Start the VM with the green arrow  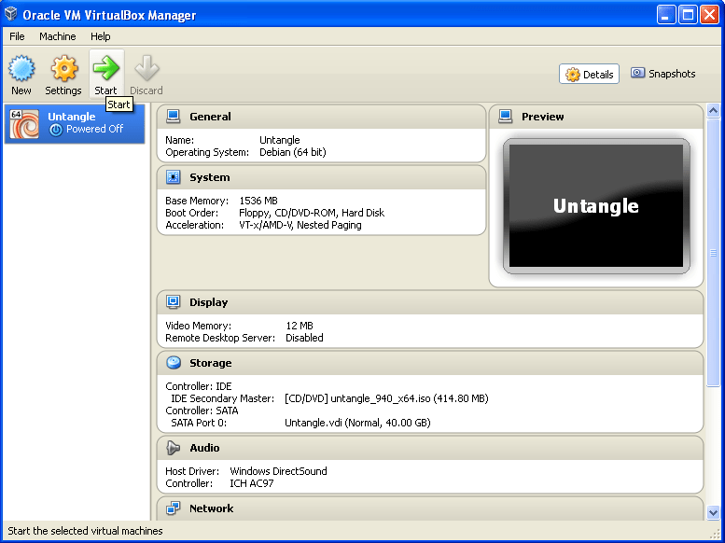pyautogui.click(x=105, y=67)
